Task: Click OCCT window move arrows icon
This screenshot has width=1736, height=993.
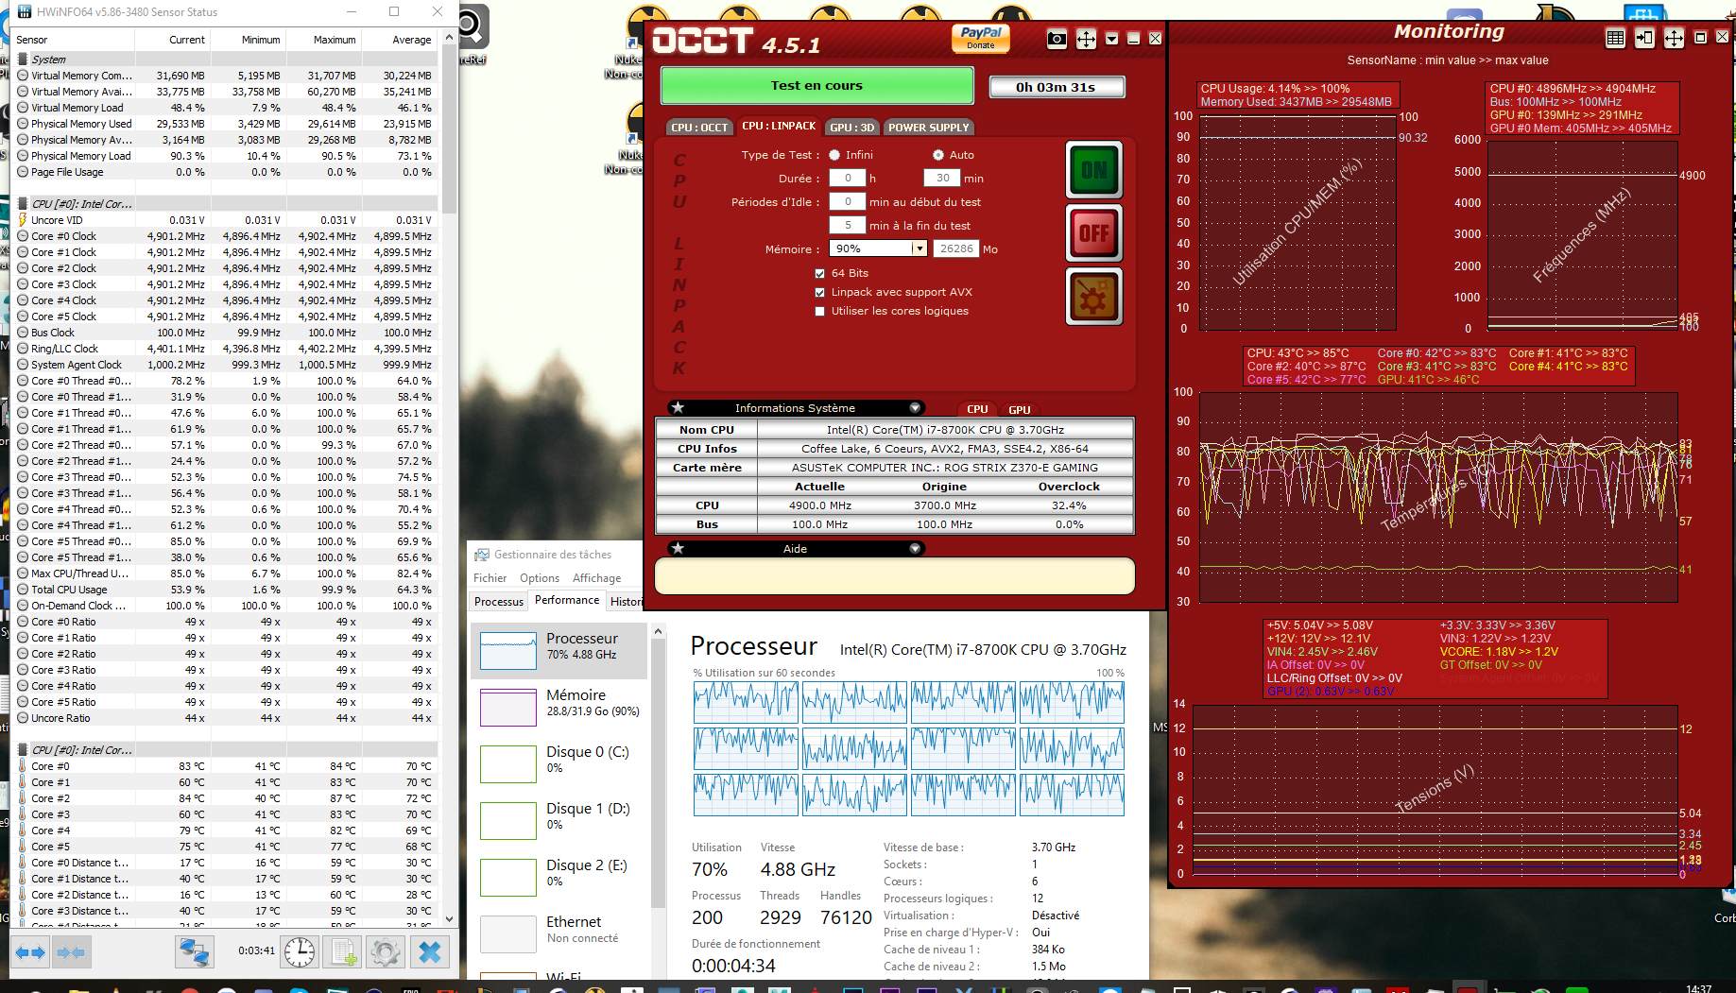Action: click(x=1086, y=39)
